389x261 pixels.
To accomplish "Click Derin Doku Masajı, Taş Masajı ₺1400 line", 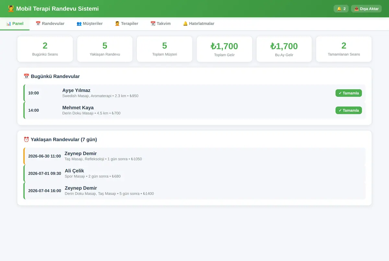I will [x=109, y=194].
